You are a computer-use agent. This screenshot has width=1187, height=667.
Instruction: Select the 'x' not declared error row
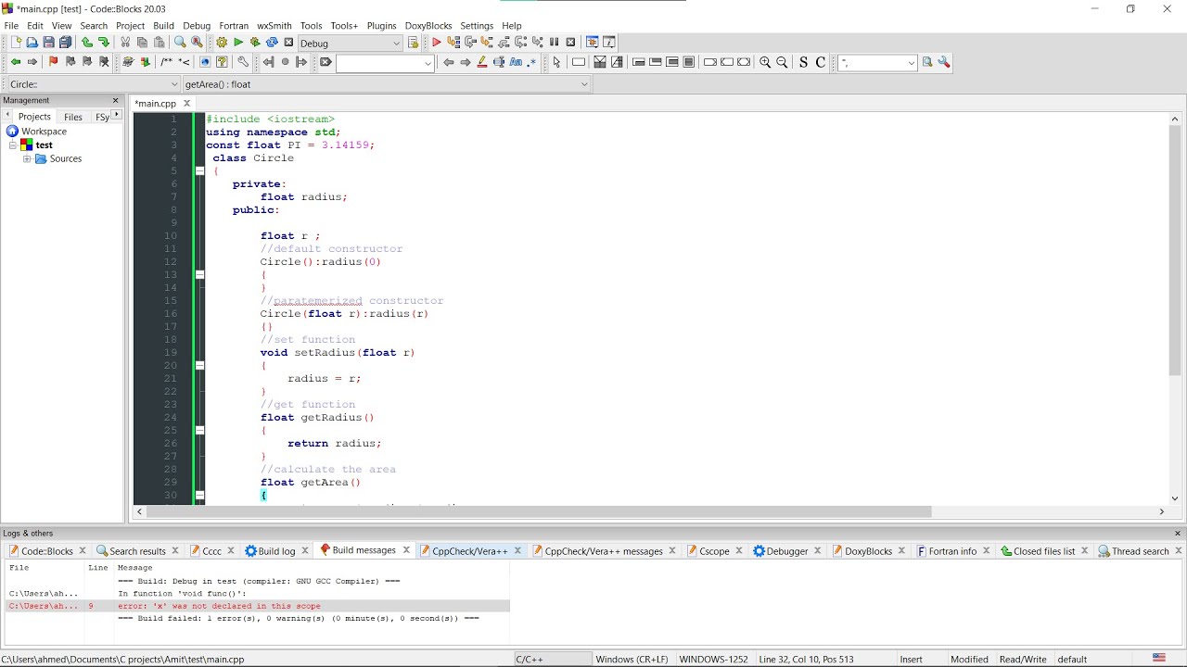[x=219, y=606]
